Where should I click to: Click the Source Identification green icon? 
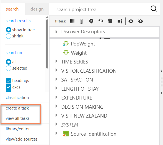click(66, 134)
